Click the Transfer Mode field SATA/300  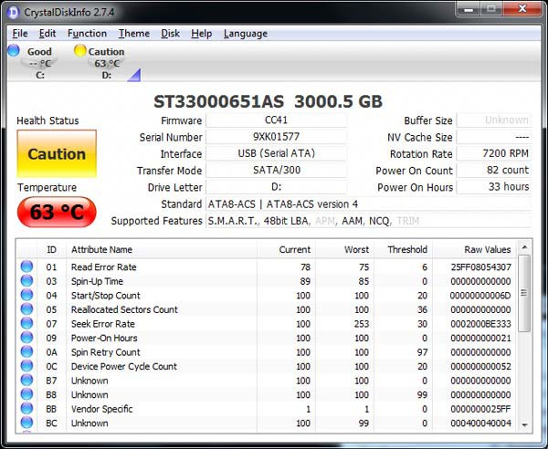pyautogui.click(x=276, y=170)
